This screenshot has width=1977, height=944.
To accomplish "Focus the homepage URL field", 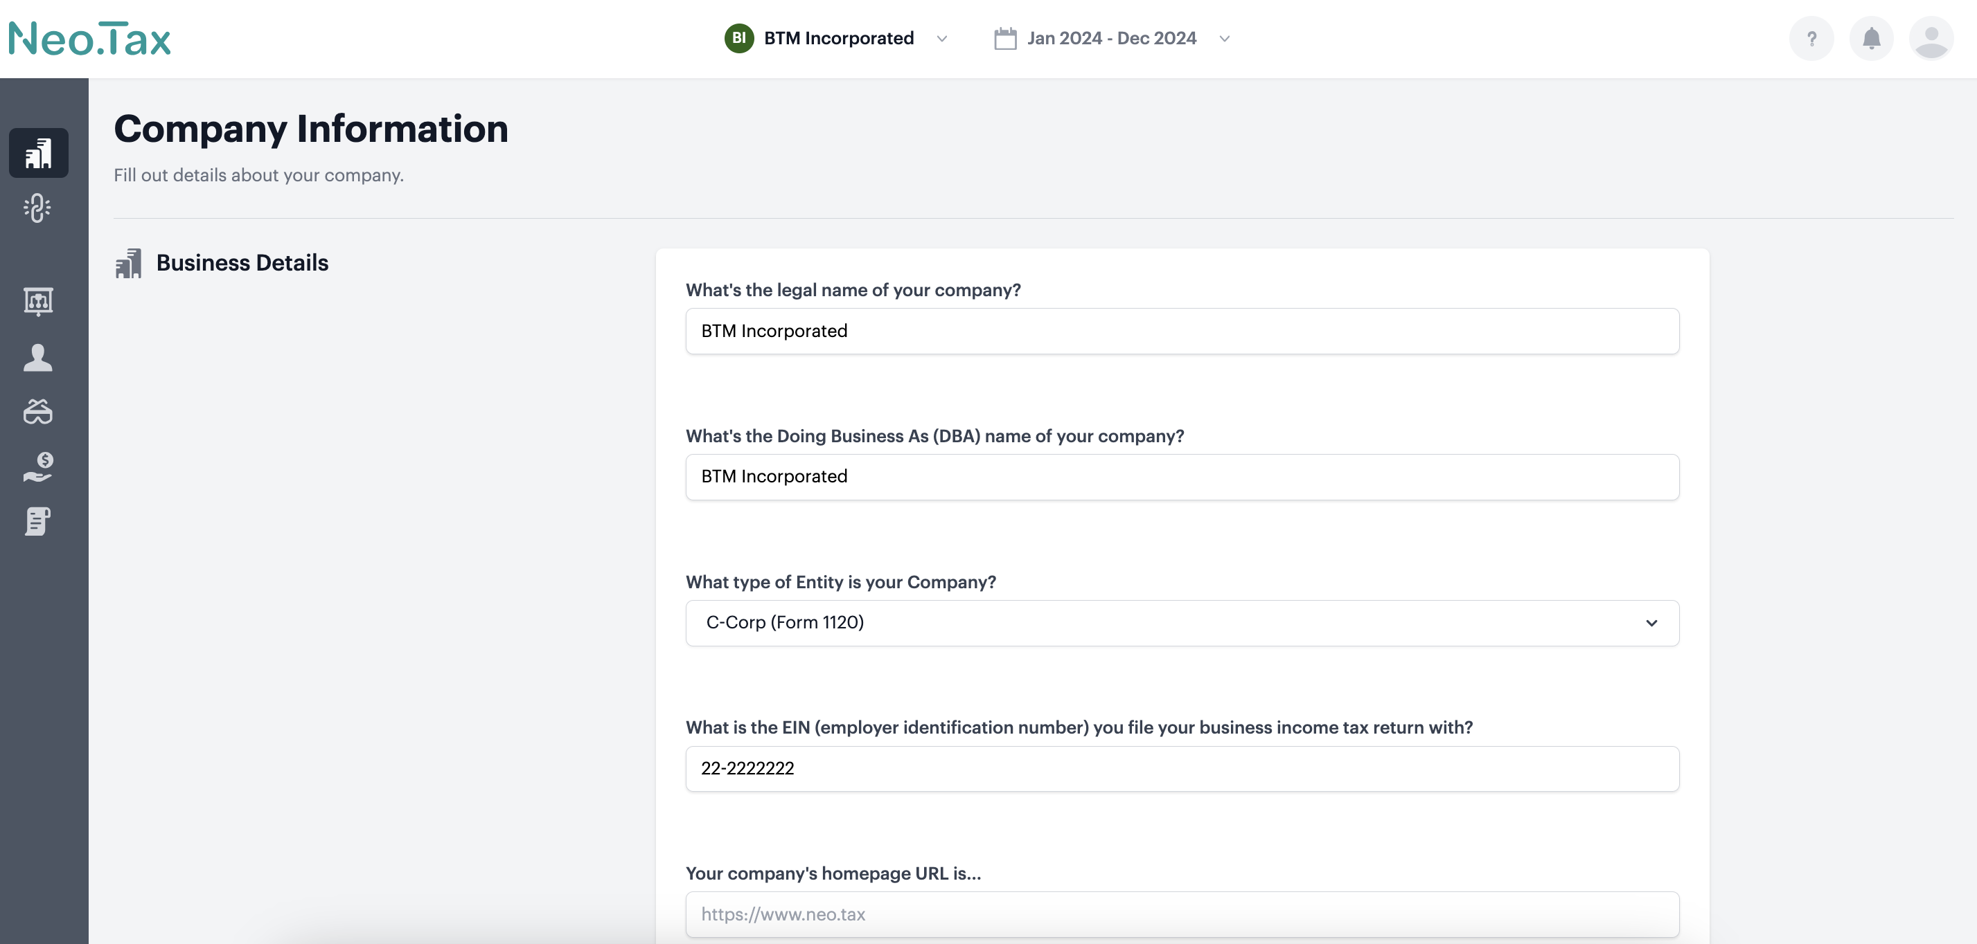I will 1182,914.
